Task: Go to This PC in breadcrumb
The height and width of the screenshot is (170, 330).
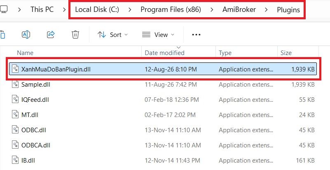Action: click(x=42, y=9)
